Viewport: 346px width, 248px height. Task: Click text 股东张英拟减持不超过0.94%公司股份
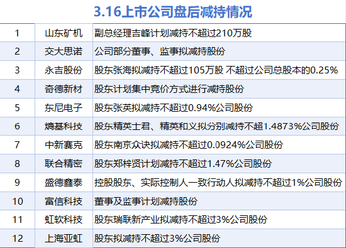point(174,108)
